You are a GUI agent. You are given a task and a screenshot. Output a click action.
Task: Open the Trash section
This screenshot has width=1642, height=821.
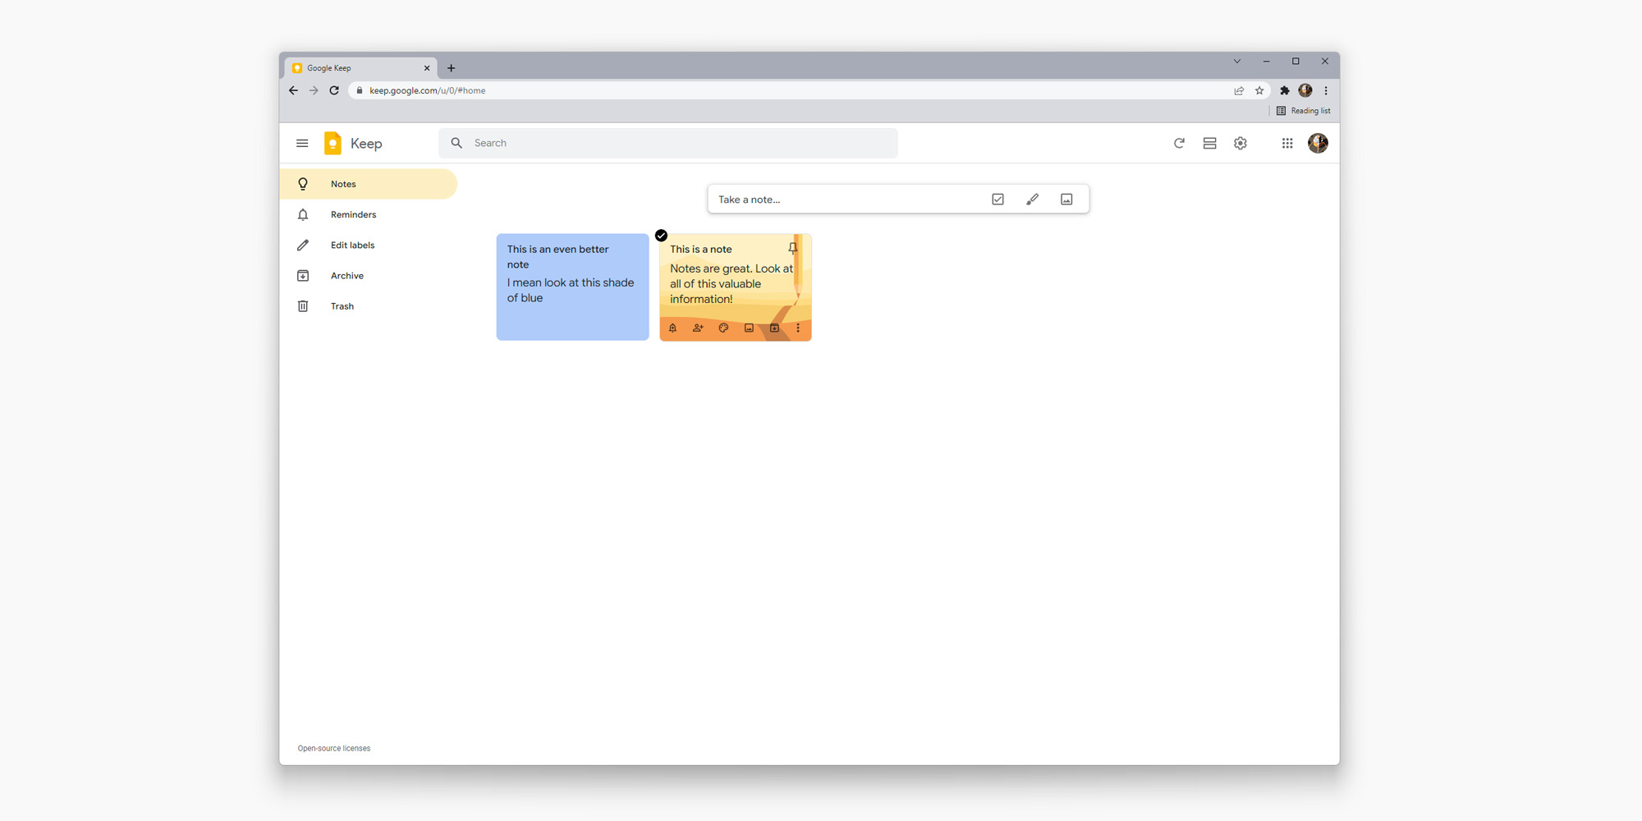point(342,305)
